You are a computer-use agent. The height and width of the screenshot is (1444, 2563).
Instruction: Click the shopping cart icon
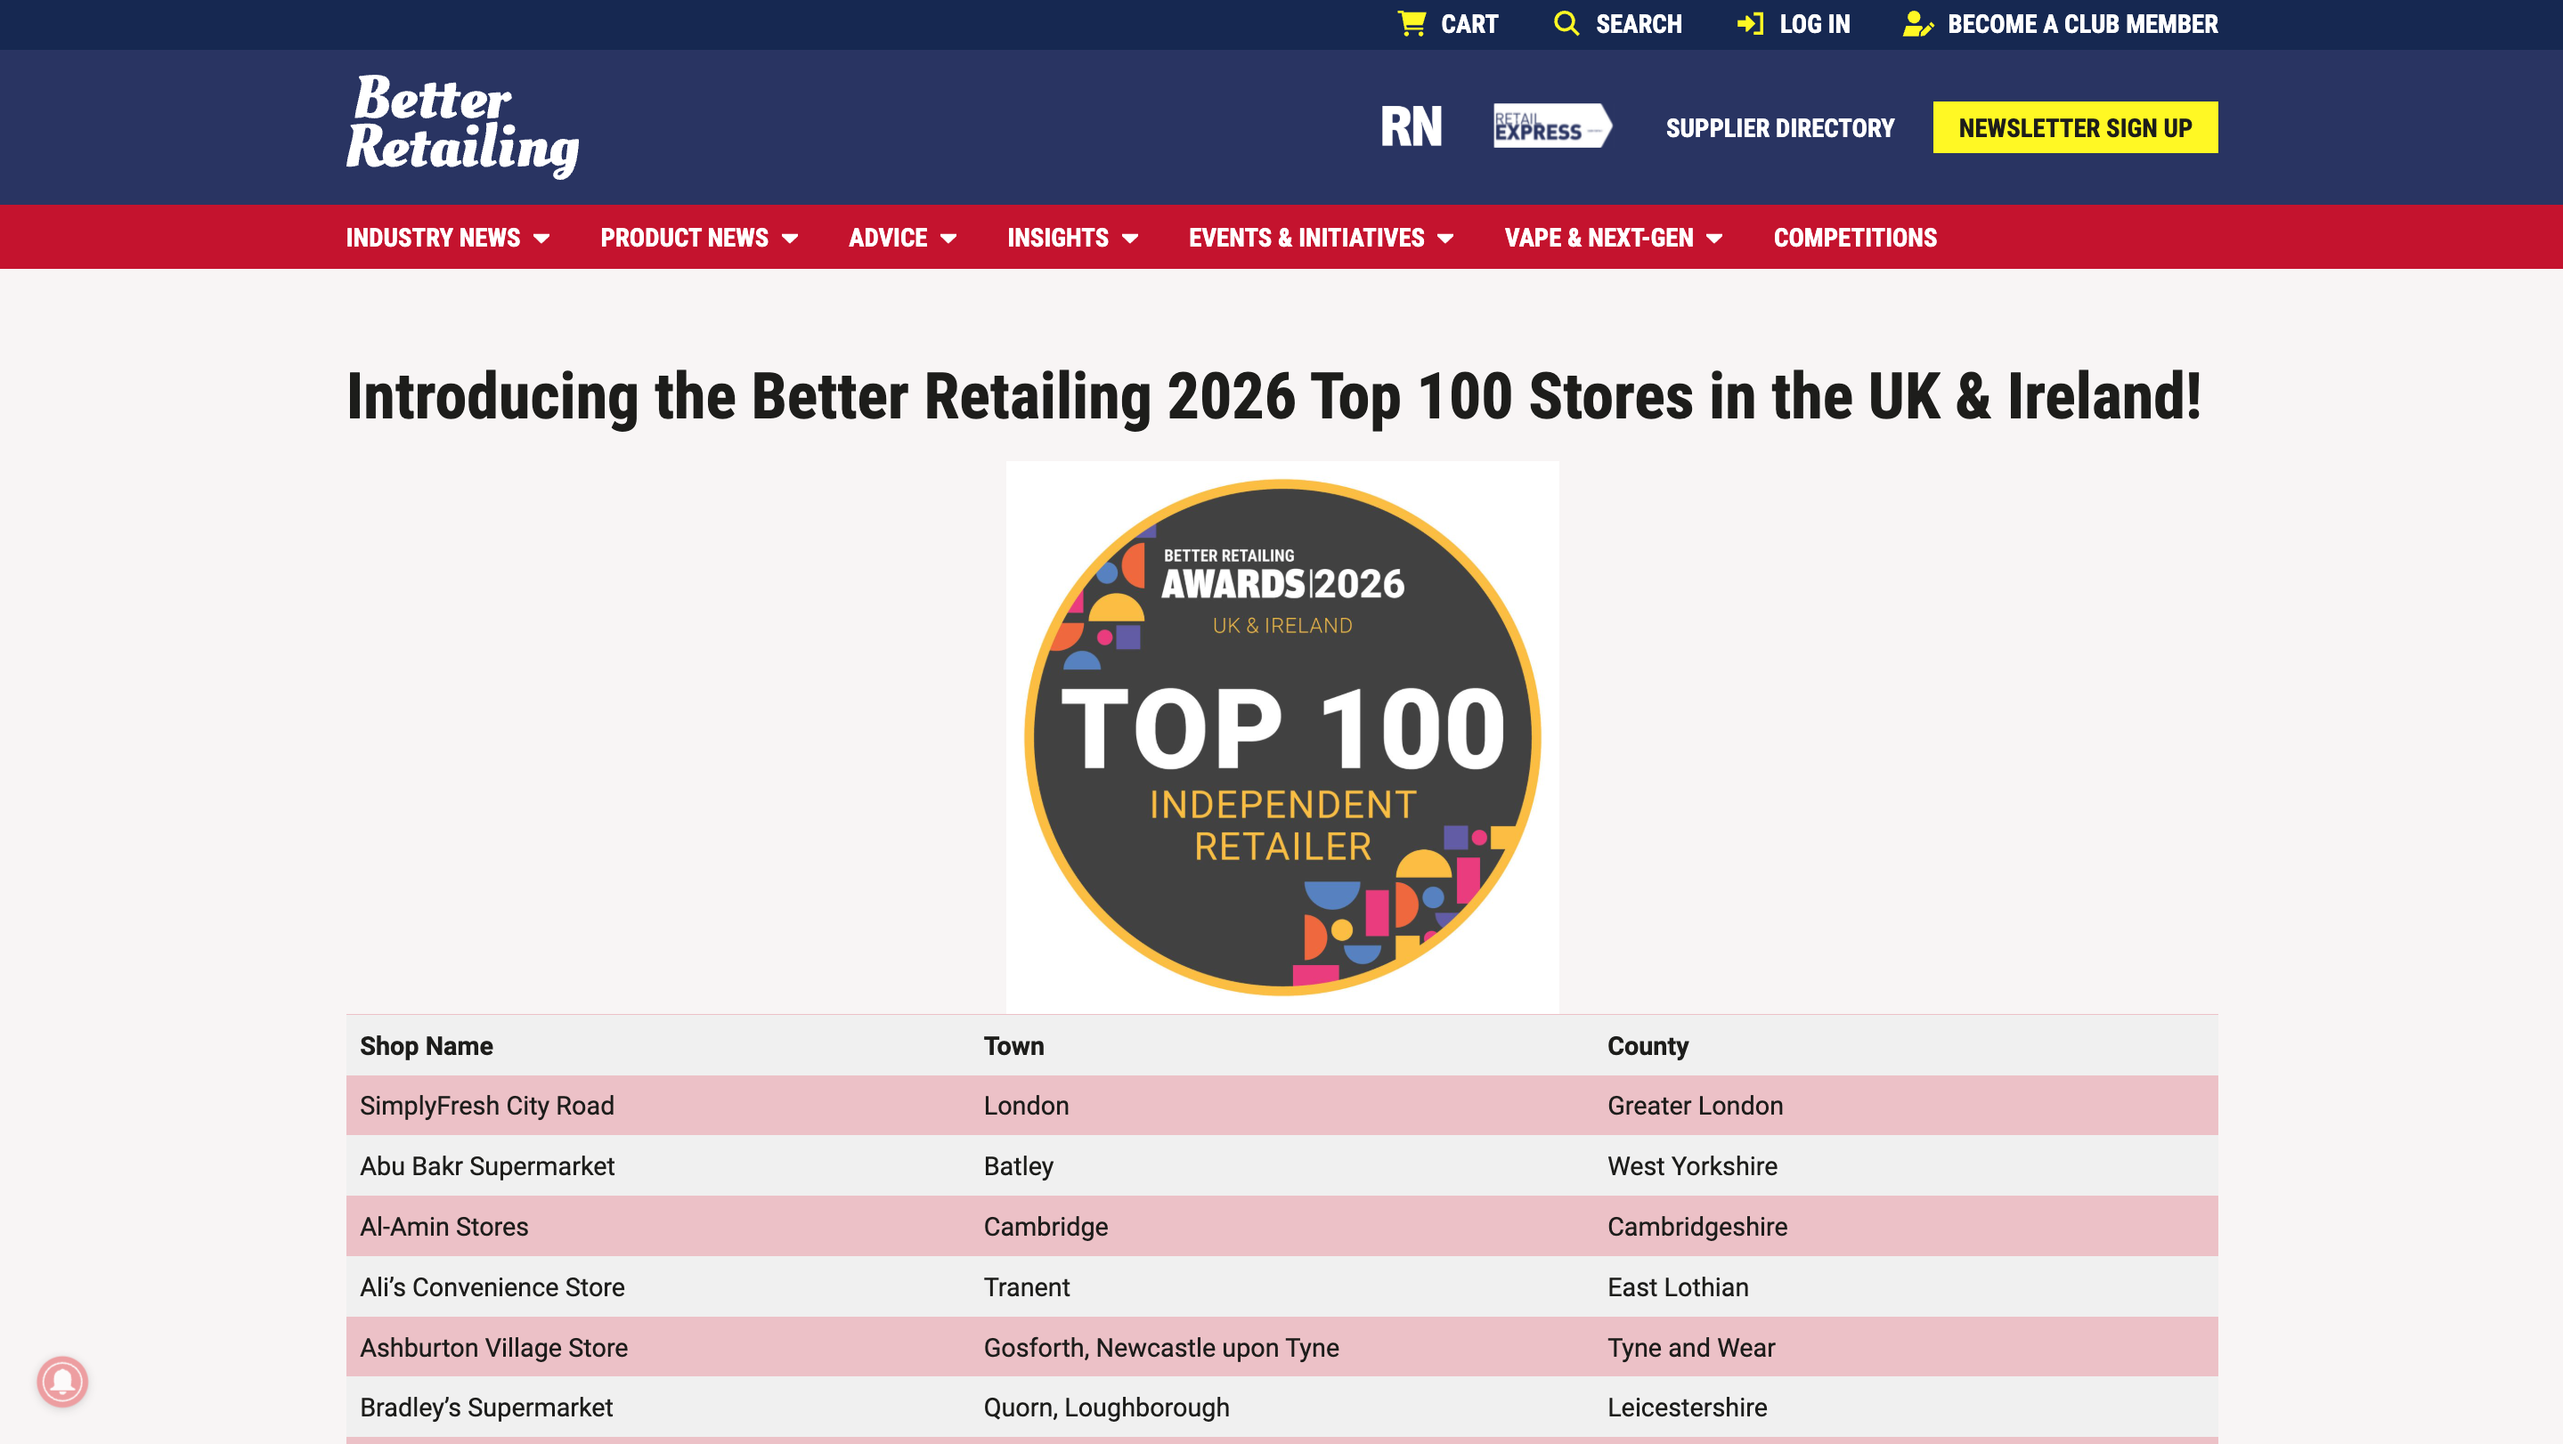coord(1411,24)
